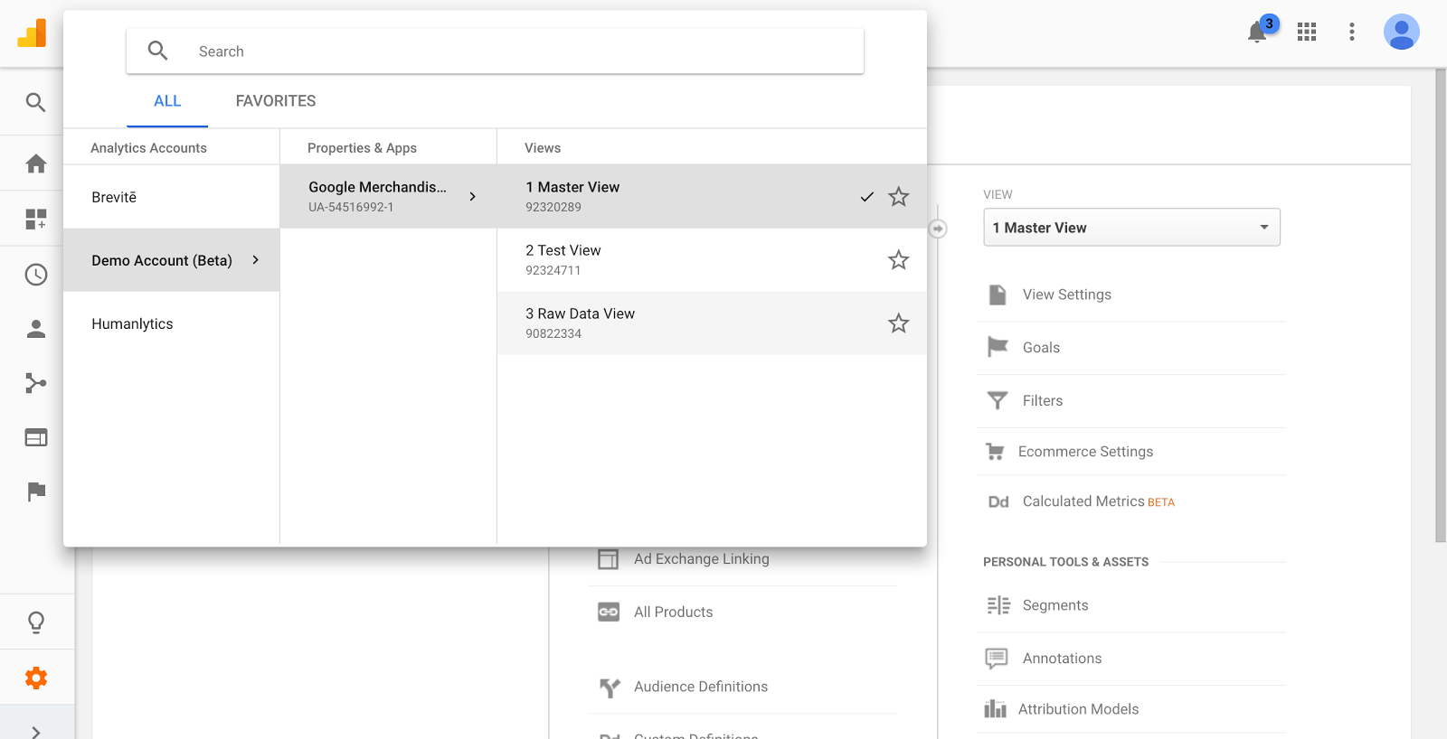Open Admin gear icon in sidebar
Image resolution: width=1447 pixels, height=739 pixels.
36,678
